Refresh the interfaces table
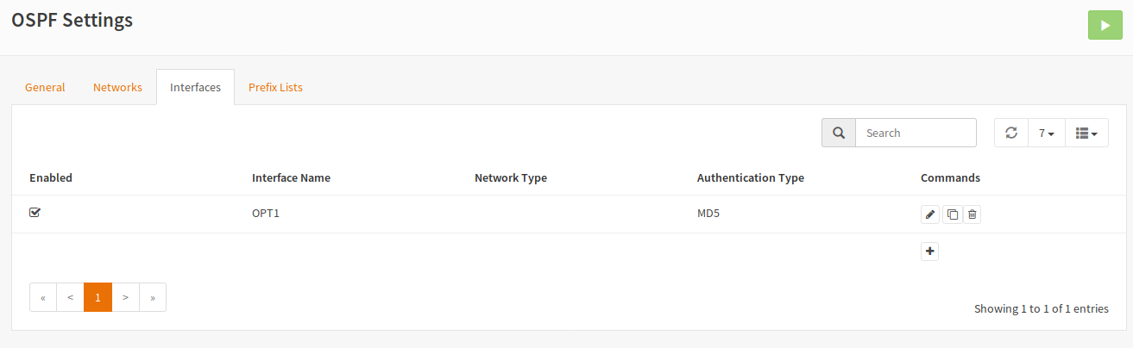This screenshot has width=1133, height=348. tap(1011, 133)
